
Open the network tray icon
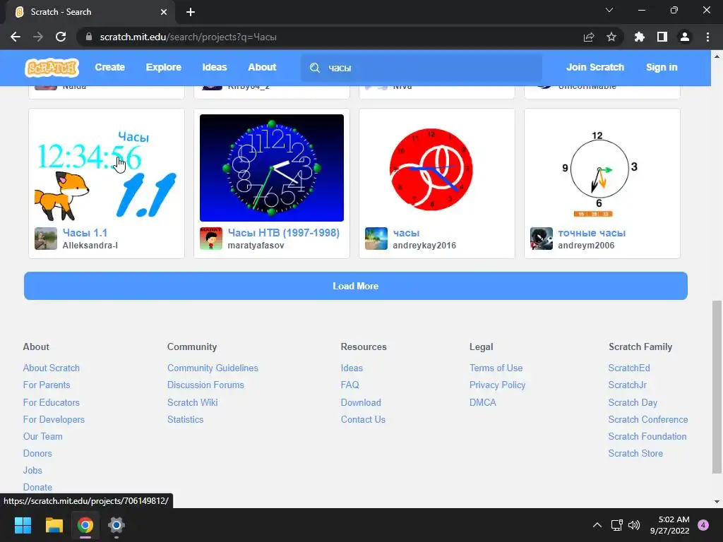click(x=616, y=525)
